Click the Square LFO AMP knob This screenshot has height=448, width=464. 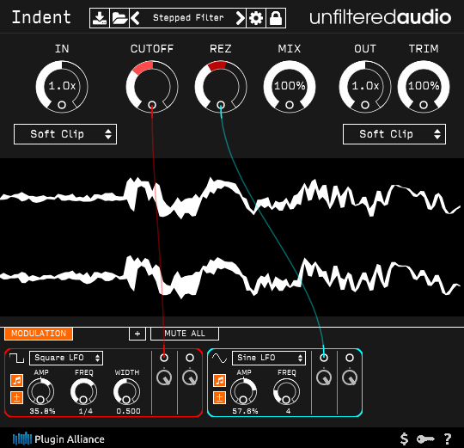[41, 391]
